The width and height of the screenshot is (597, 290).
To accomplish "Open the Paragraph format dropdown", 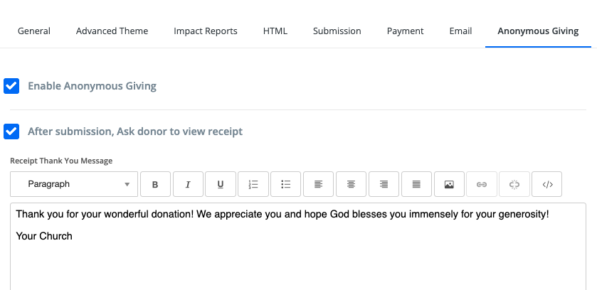I will point(74,184).
